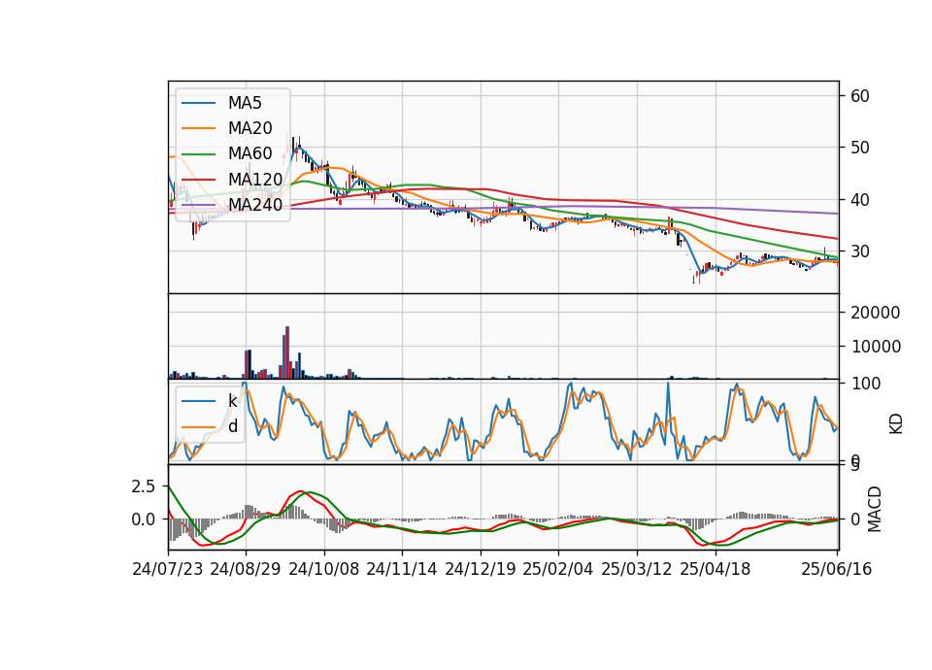Click the tallest volume bar spike

coord(287,352)
